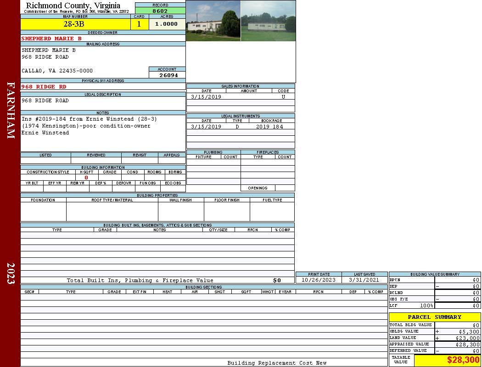Select the green record number 8602 field
Screen dimensions: 482x367
click(x=160, y=11)
